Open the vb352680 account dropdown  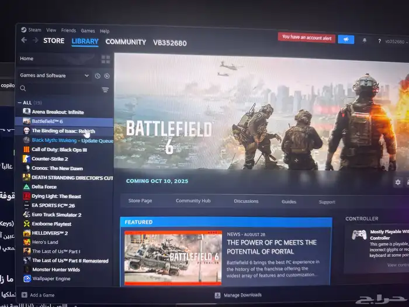(394, 42)
